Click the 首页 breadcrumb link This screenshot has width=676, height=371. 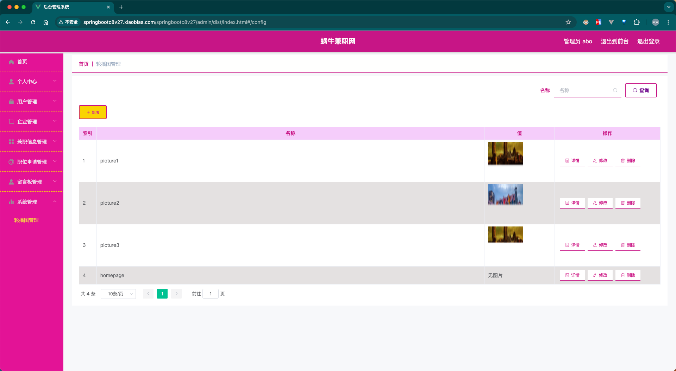84,64
